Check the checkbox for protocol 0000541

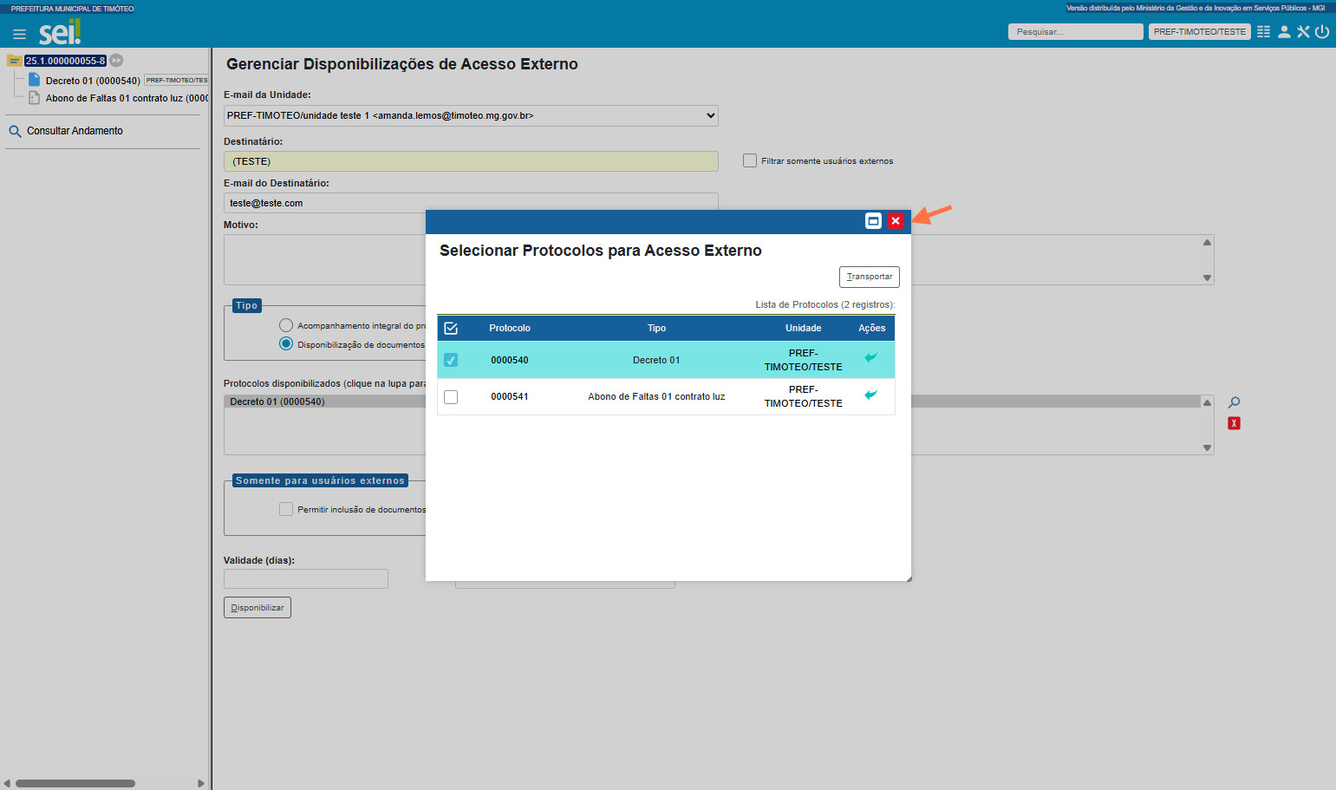[x=451, y=397]
